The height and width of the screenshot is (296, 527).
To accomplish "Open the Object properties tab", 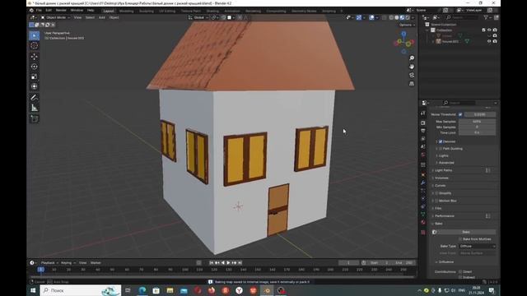I will tap(423, 175).
